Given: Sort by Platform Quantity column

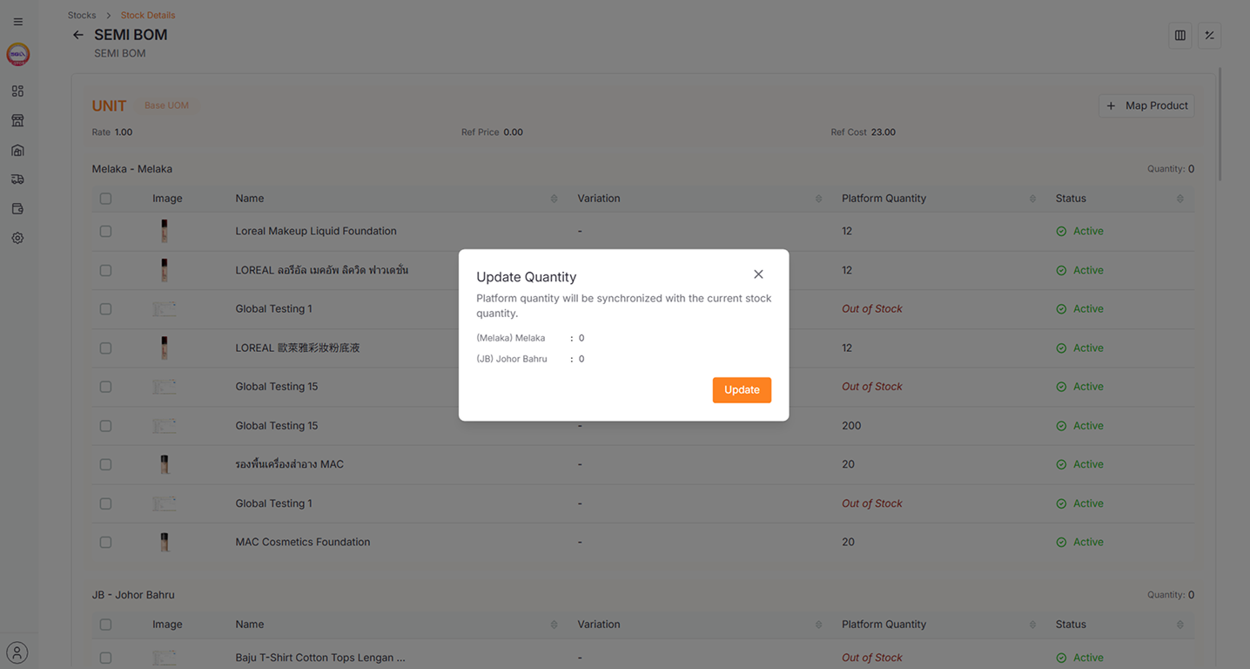Looking at the screenshot, I should pos(1032,198).
